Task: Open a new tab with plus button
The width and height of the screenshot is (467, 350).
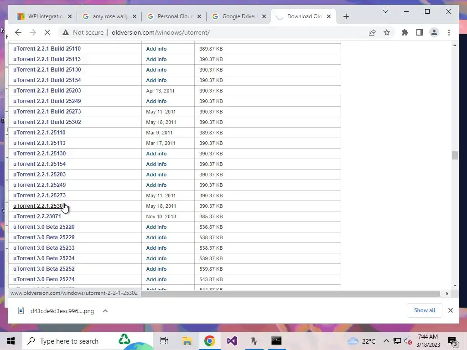Action: [x=346, y=16]
